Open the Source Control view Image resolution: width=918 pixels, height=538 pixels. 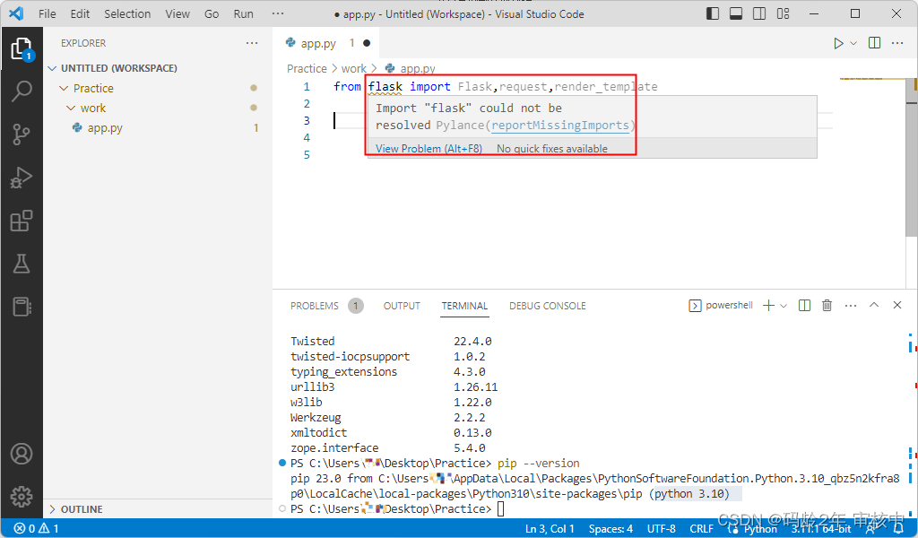tap(22, 134)
